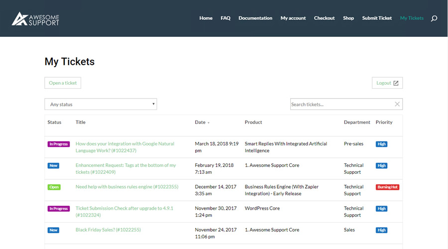
Task: Click the green Open status badge
Action: click(x=54, y=187)
